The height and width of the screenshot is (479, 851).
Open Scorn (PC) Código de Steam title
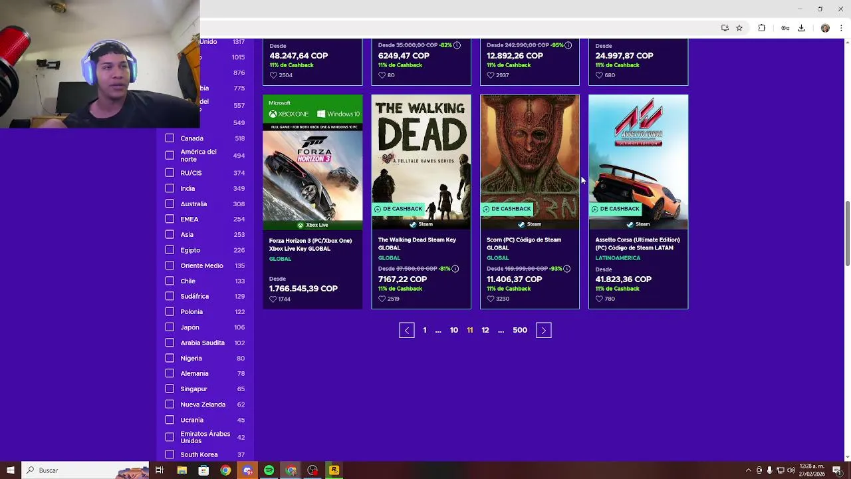524,243
